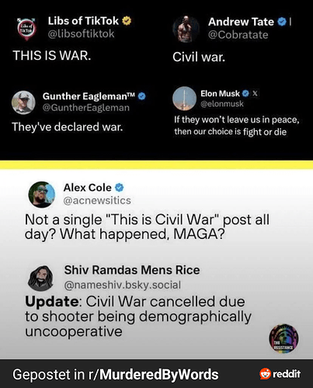Click the verified badge next to Alex Cole
Viewport: 313px width, 388px height.
(119, 188)
